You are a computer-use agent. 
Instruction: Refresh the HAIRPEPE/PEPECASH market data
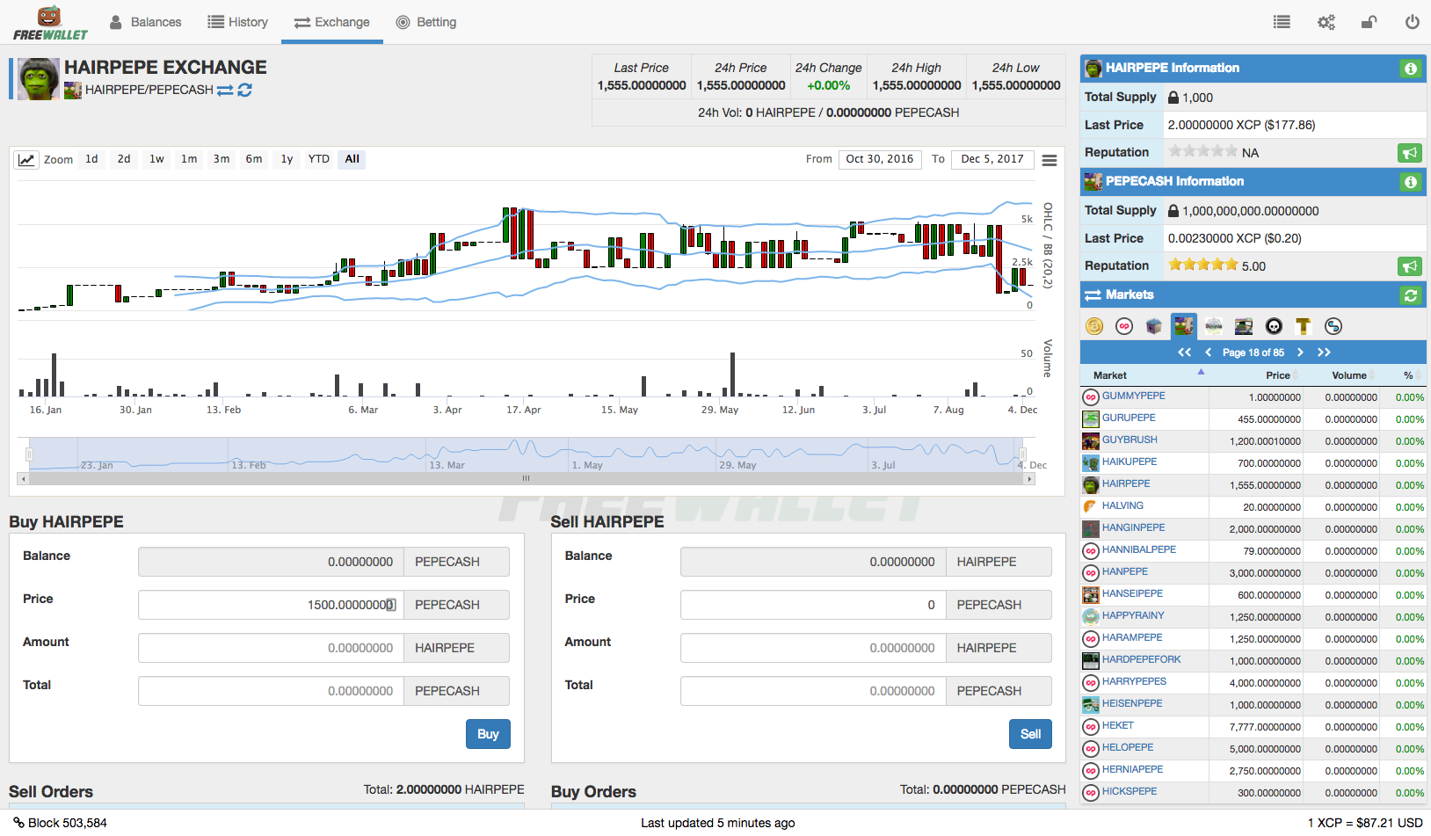click(x=245, y=90)
